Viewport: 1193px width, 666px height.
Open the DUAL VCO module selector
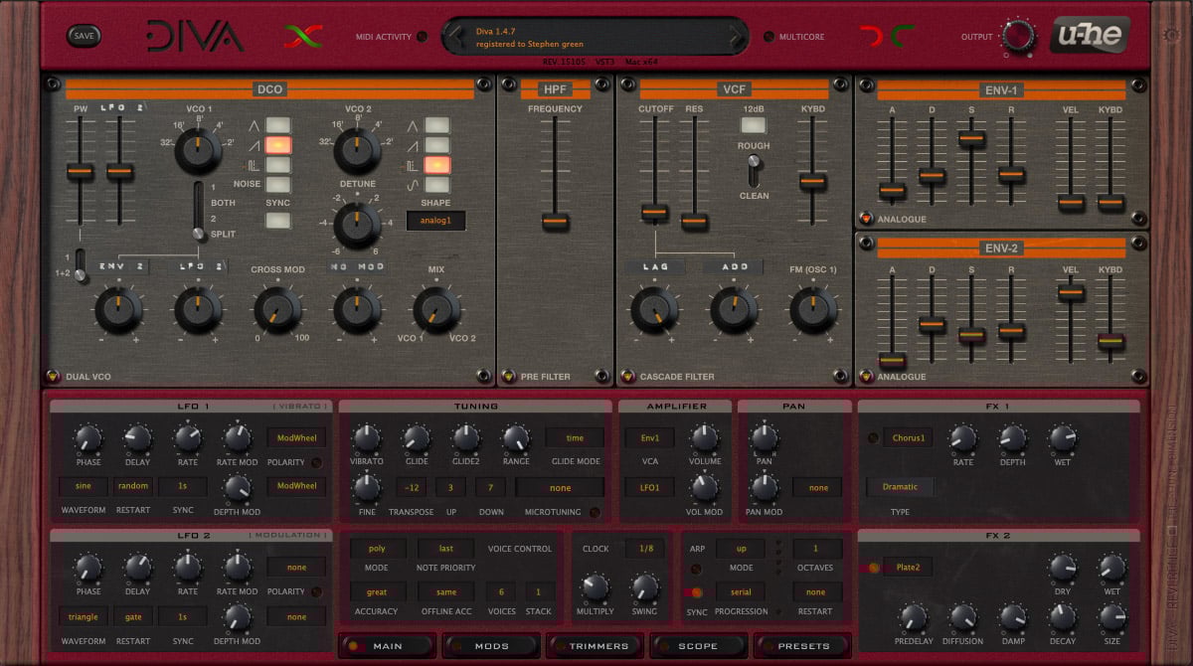[53, 377]
